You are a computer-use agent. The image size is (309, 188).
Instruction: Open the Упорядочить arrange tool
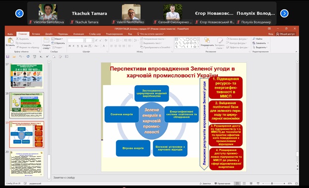[207, 43]
